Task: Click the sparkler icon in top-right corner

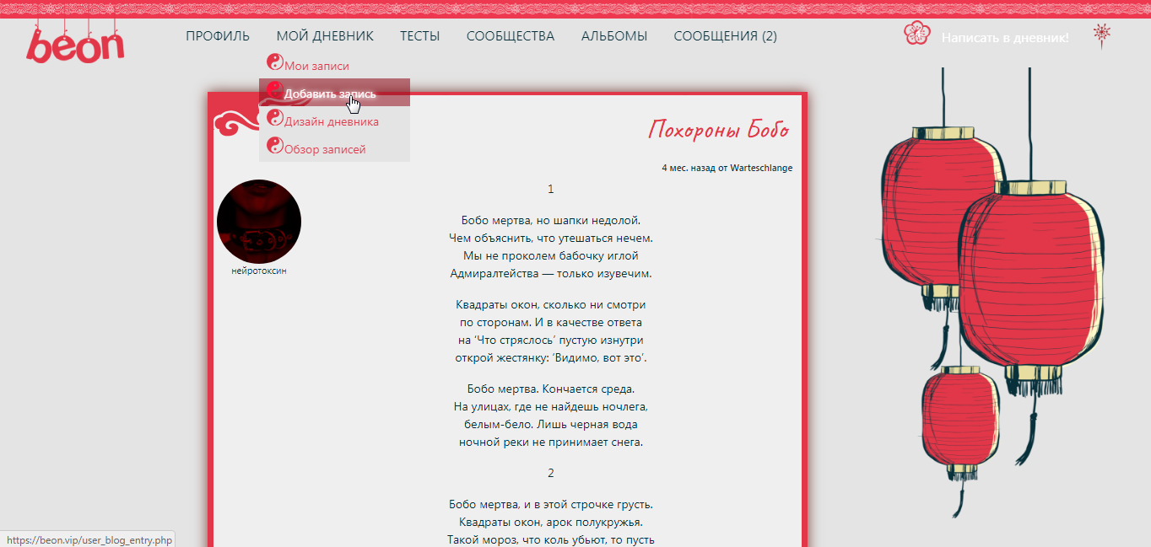Action: pyautogui.click(x=1101, y=35)
